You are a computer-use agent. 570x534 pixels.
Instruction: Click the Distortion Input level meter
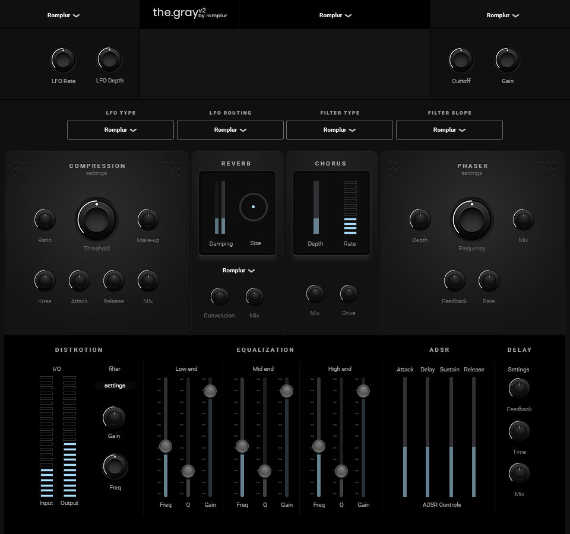[x=46, y=437]
